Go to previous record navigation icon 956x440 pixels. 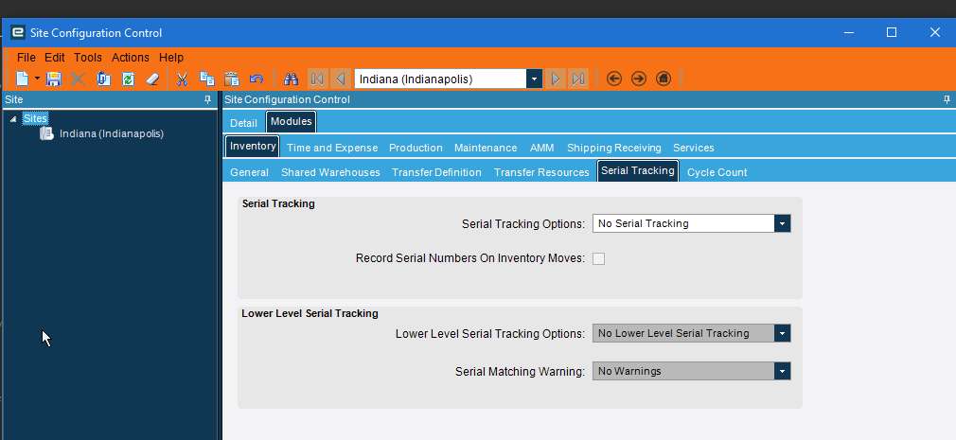point(341,79)
